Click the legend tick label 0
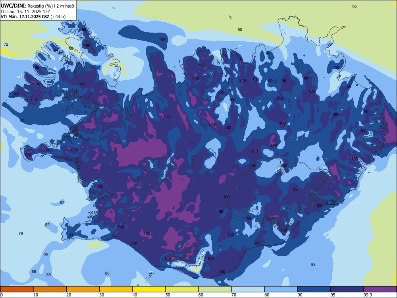The width and height of the screenshot is (397, 298). [x=2, y=295]
